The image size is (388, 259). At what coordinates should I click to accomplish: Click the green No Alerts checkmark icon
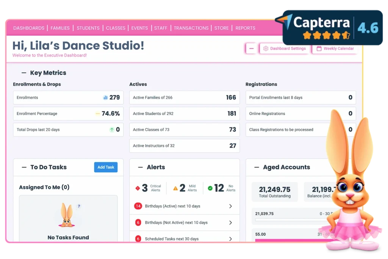point(210,188)
